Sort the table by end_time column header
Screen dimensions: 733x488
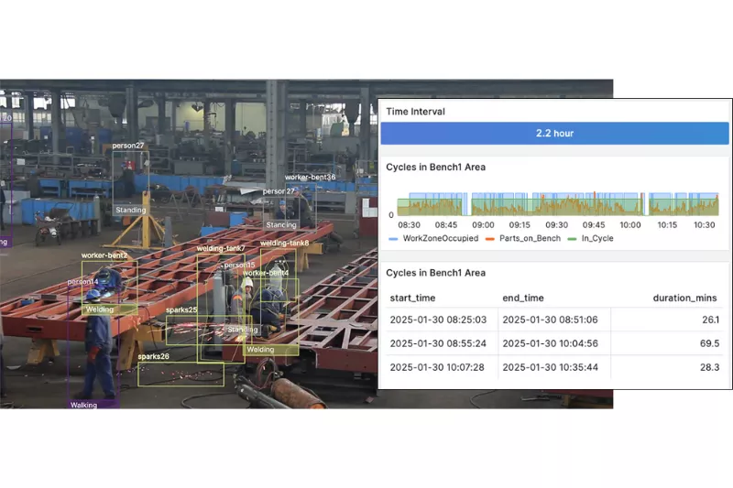(x=523, y=298)
